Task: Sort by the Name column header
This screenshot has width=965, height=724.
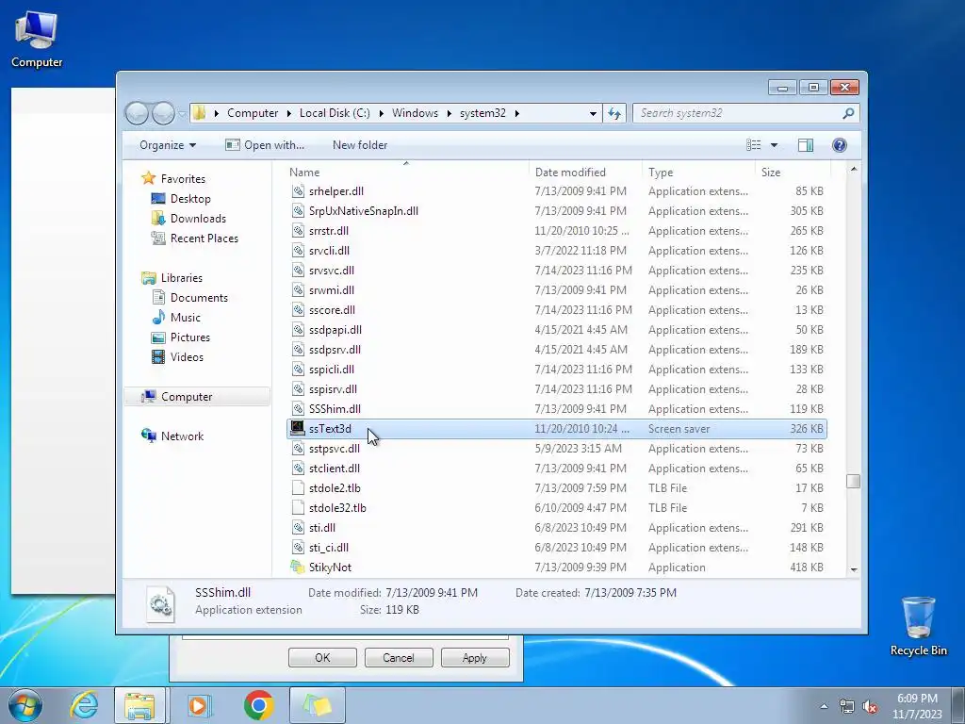Action: pyautogui.click(x=406, y=173)
